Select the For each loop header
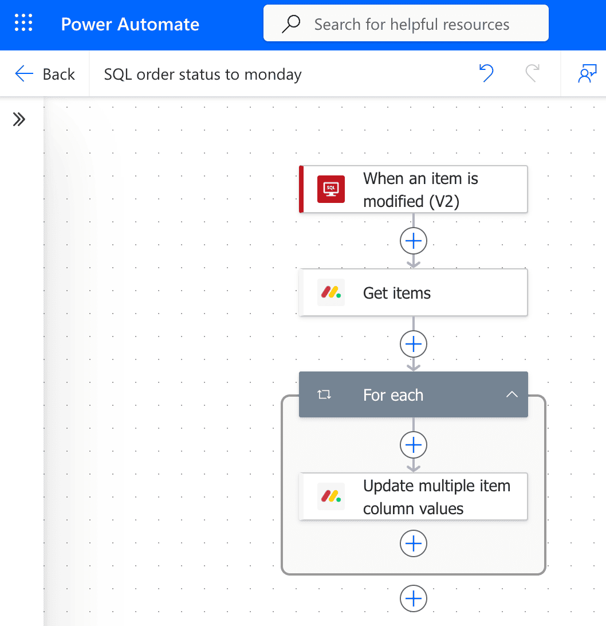The image size is (606, 626). tap(414, 394)
